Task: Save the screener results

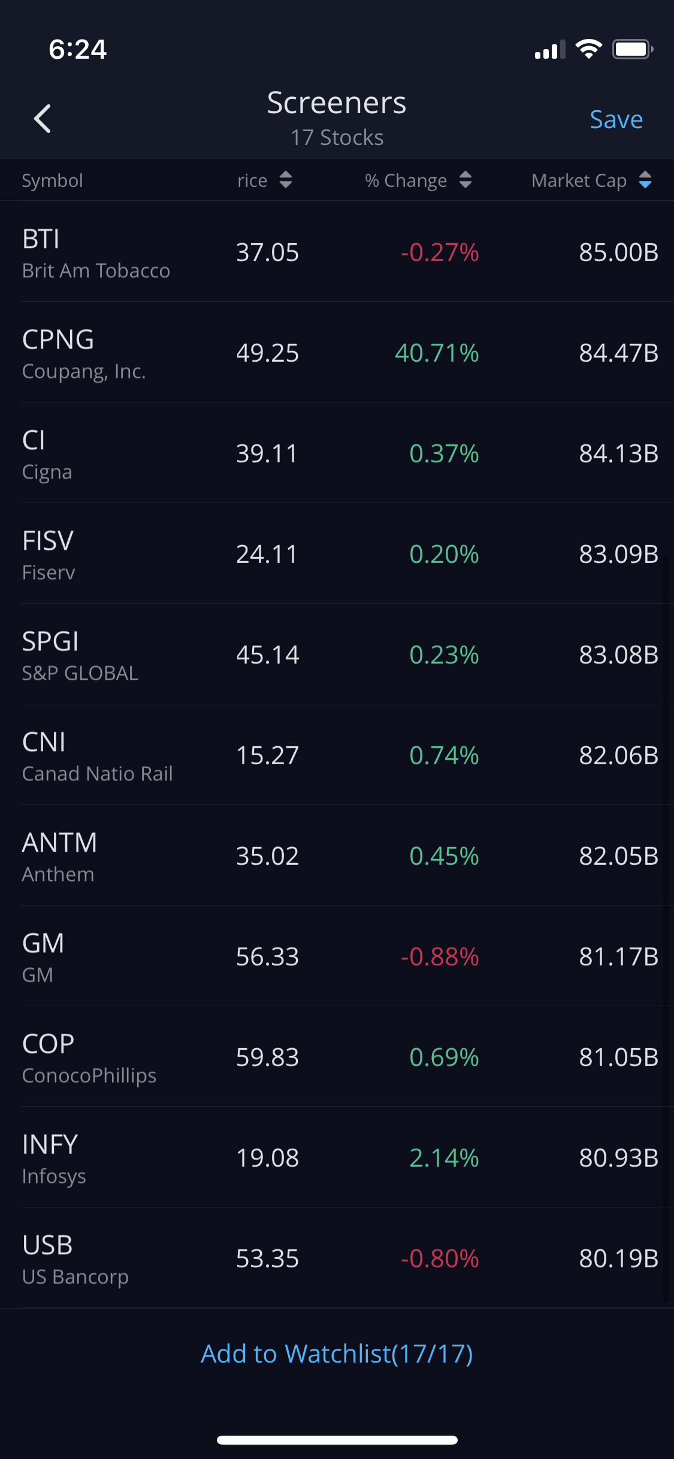Action: click(616, 119)
